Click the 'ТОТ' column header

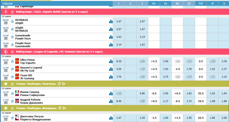pos(201,3)
